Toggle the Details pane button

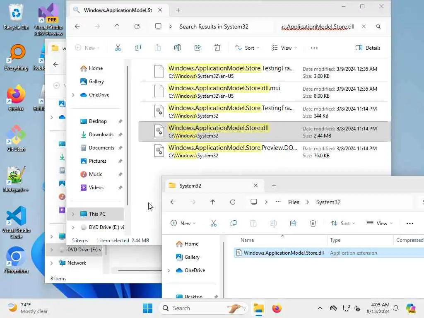pyautogui.click(x=368, y=48)
